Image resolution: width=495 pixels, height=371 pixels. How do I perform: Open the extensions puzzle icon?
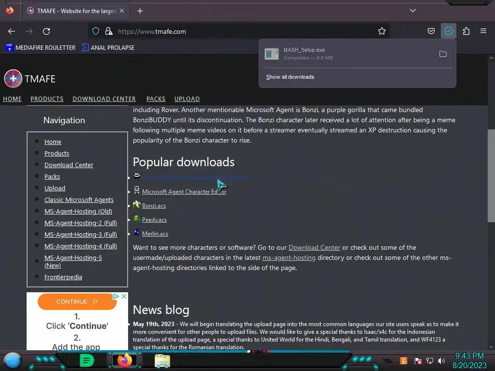click(x=466, y=31)
